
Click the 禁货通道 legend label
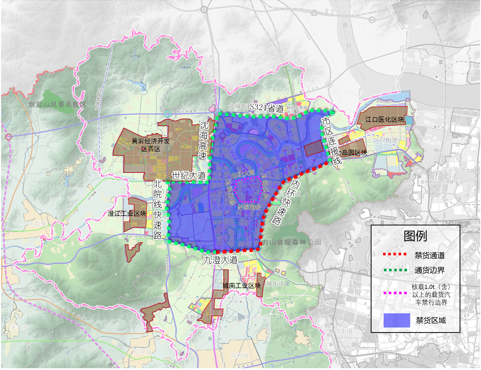pyautogui.click(x=430, y=255)
